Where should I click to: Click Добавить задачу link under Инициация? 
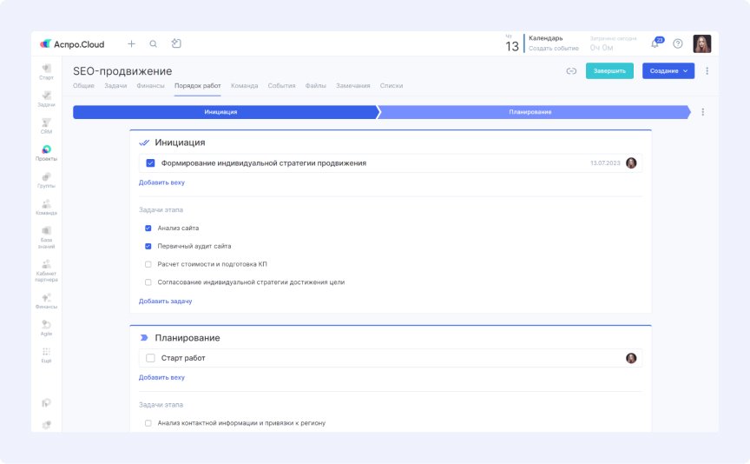pyautogui.click(x=166, y=302)
